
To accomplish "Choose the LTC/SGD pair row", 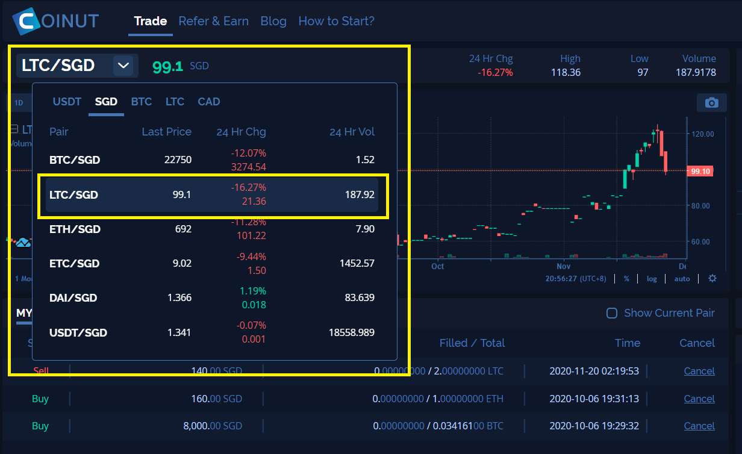I will pos(212,195).
